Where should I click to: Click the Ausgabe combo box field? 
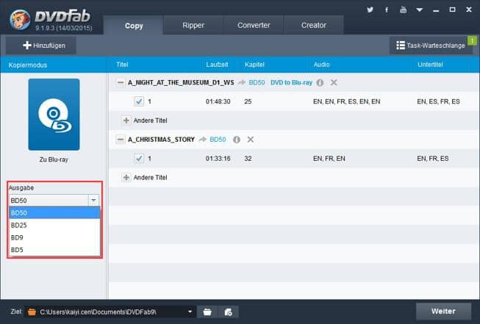coord(54,201)
